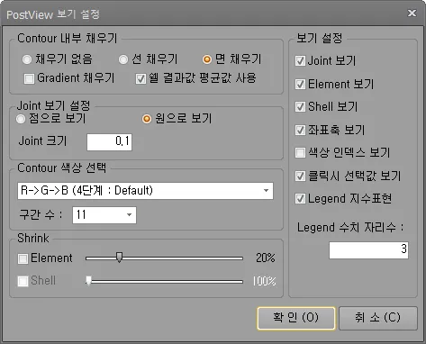Click the '구간 수 :' label
426x344 pixels.
(41, 215)
